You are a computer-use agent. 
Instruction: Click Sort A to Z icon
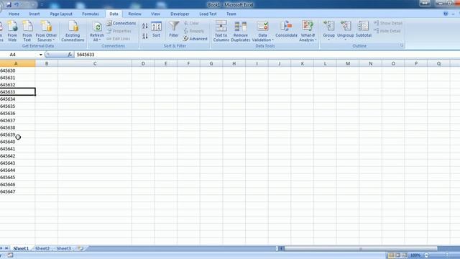[145, 26]
